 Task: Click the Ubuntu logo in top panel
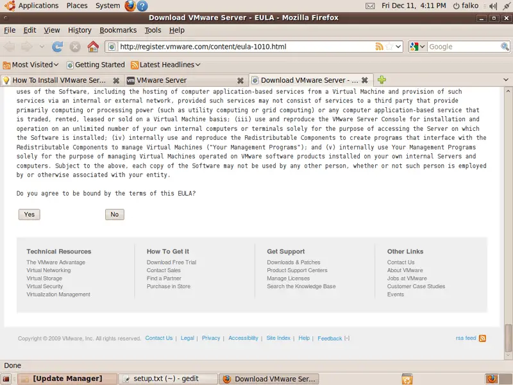pyautogui.click(x=10, y=6)
